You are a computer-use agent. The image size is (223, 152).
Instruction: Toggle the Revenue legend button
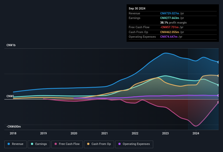click(15, 144)
